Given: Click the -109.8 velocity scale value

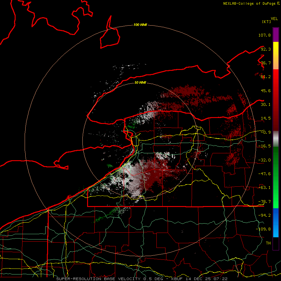Looking at the screenshot, I should 263,229.
